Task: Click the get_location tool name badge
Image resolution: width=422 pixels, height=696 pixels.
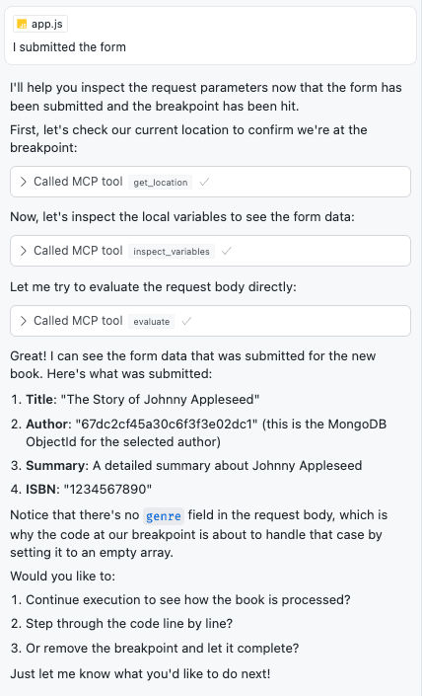Action: (161, 182)
